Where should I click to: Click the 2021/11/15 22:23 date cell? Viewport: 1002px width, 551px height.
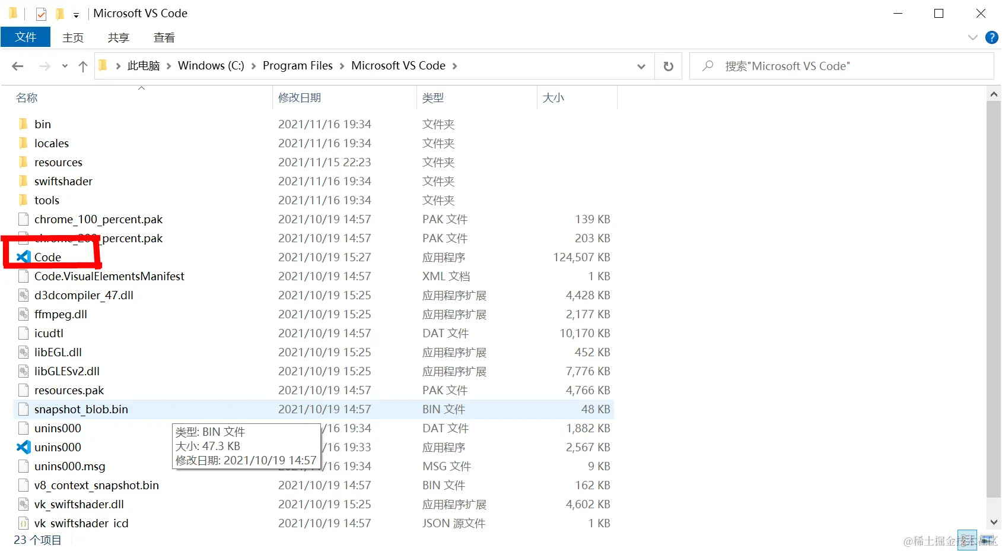[x=325, y=162]
